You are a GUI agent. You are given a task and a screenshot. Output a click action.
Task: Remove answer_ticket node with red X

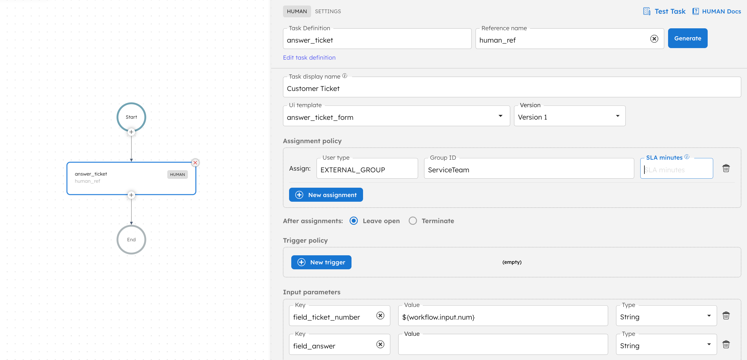(195, 163)
